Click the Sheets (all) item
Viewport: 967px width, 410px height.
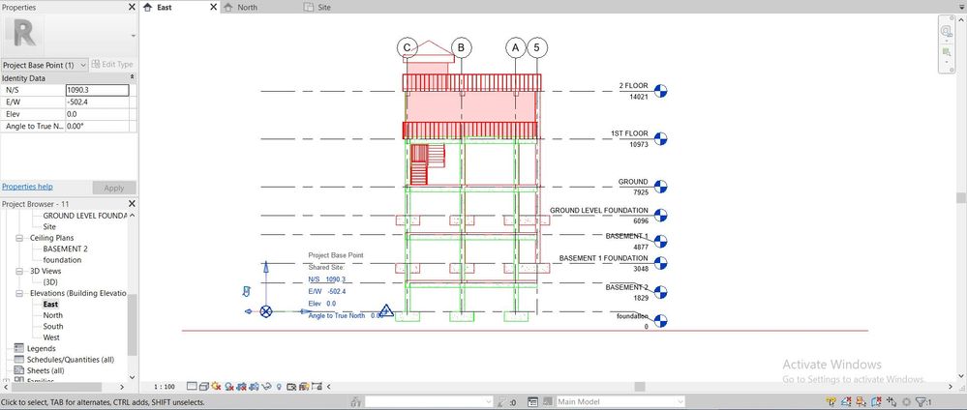pyautogui.click(x=45, y=371)
